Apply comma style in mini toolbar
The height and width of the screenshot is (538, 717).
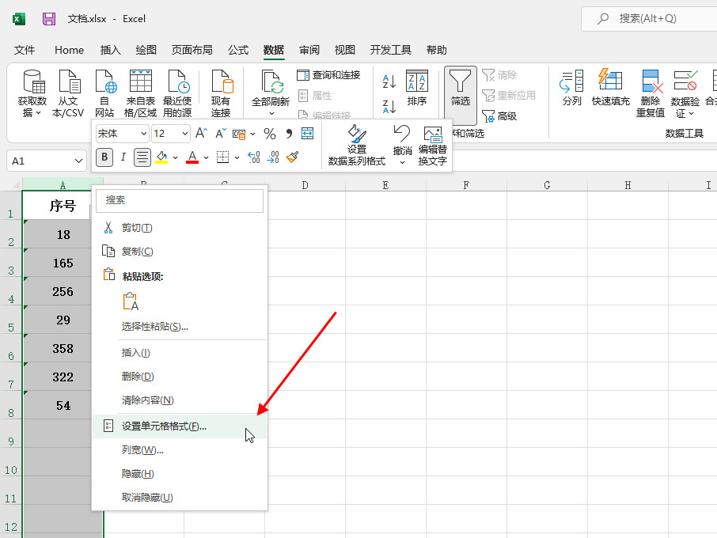point(289,134)
